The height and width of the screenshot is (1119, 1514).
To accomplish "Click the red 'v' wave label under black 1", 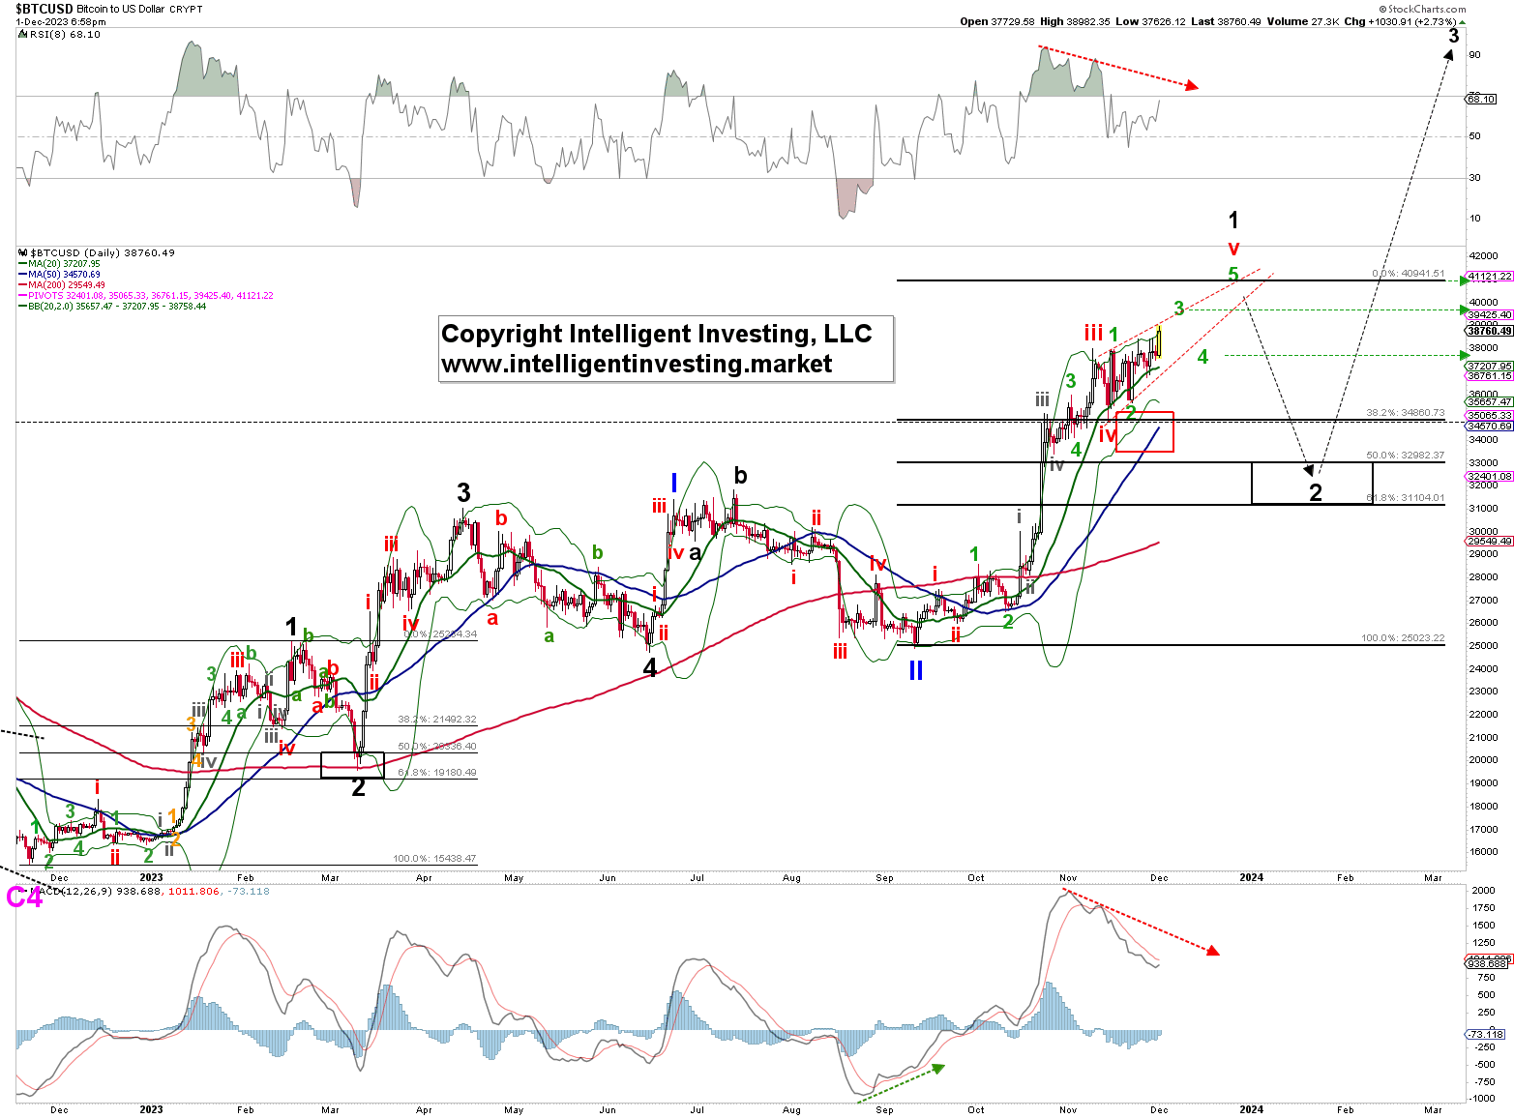I will coord(1233,248).
